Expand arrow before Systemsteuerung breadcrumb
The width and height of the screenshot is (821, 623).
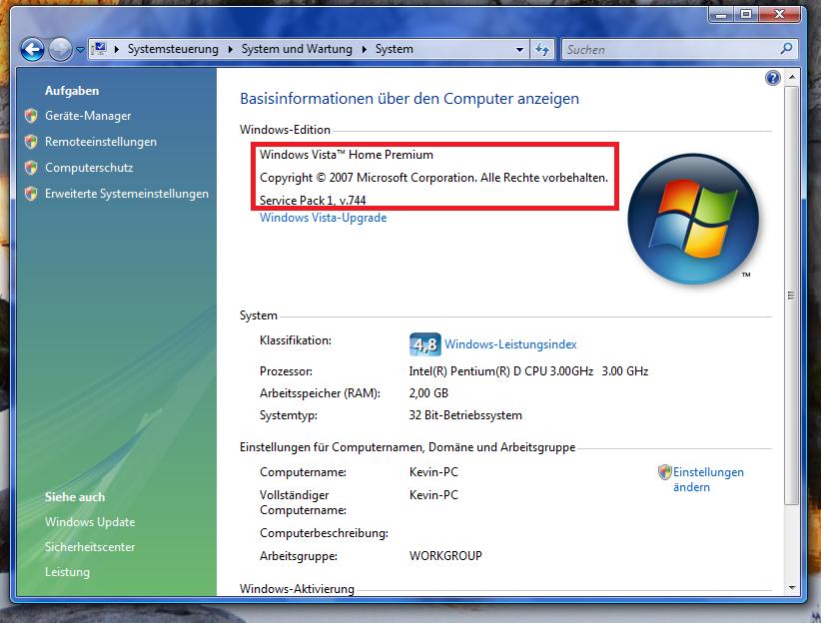tap(116, 49)
